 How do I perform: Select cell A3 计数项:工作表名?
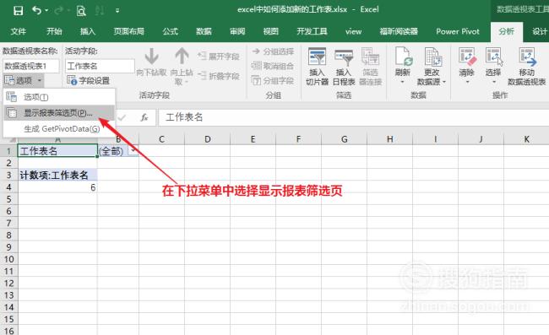point(57,175)
